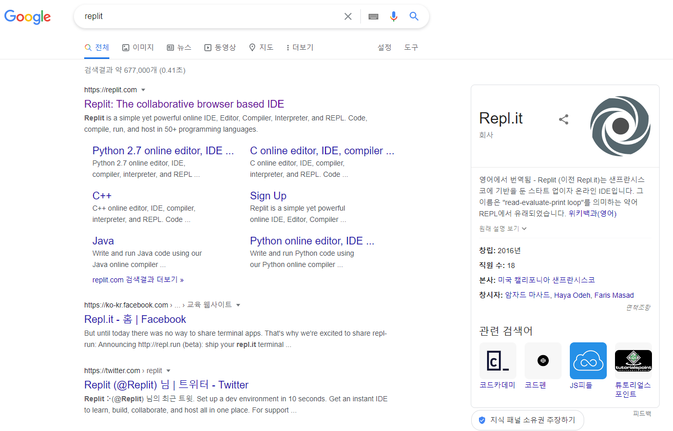Open Repl.it - 홈 | Facebook result
The width and height of the screenshot is (673, 431).
click(x=135, y=319)
